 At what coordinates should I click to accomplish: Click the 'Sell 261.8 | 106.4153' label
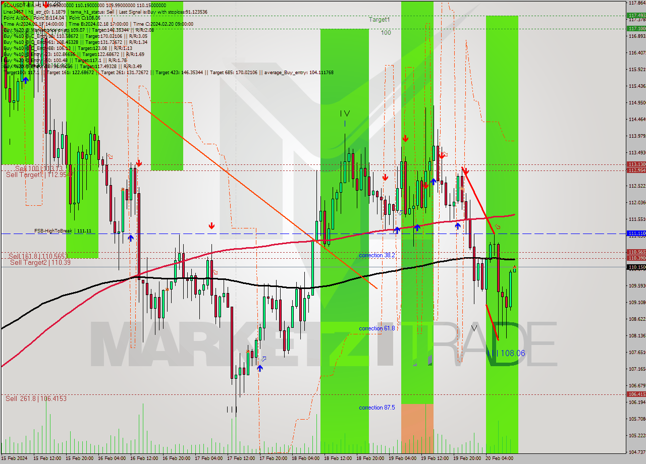pos(36,398)
